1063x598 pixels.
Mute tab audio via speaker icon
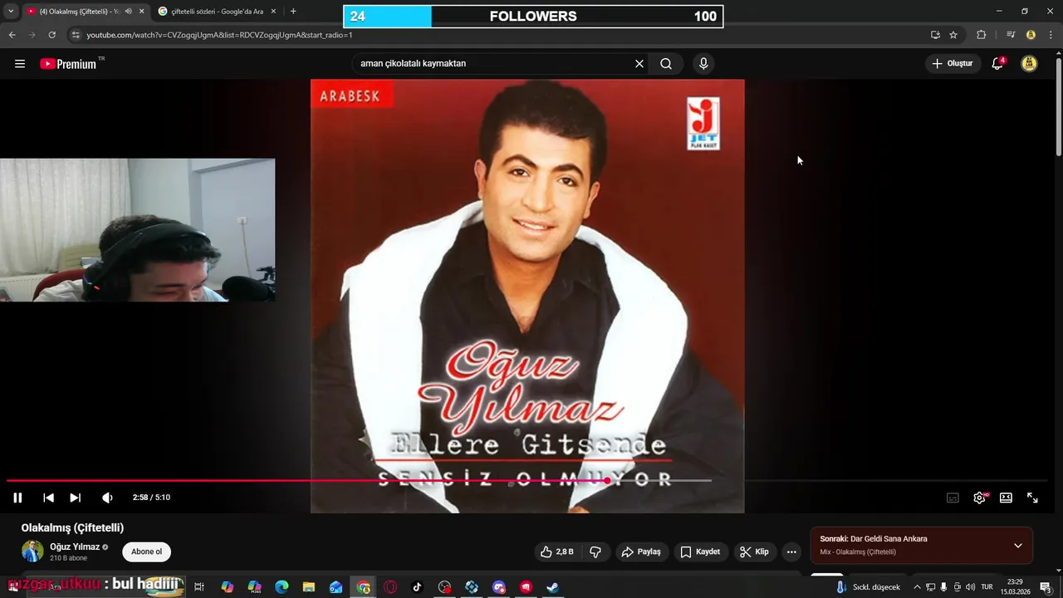[128, 12]
